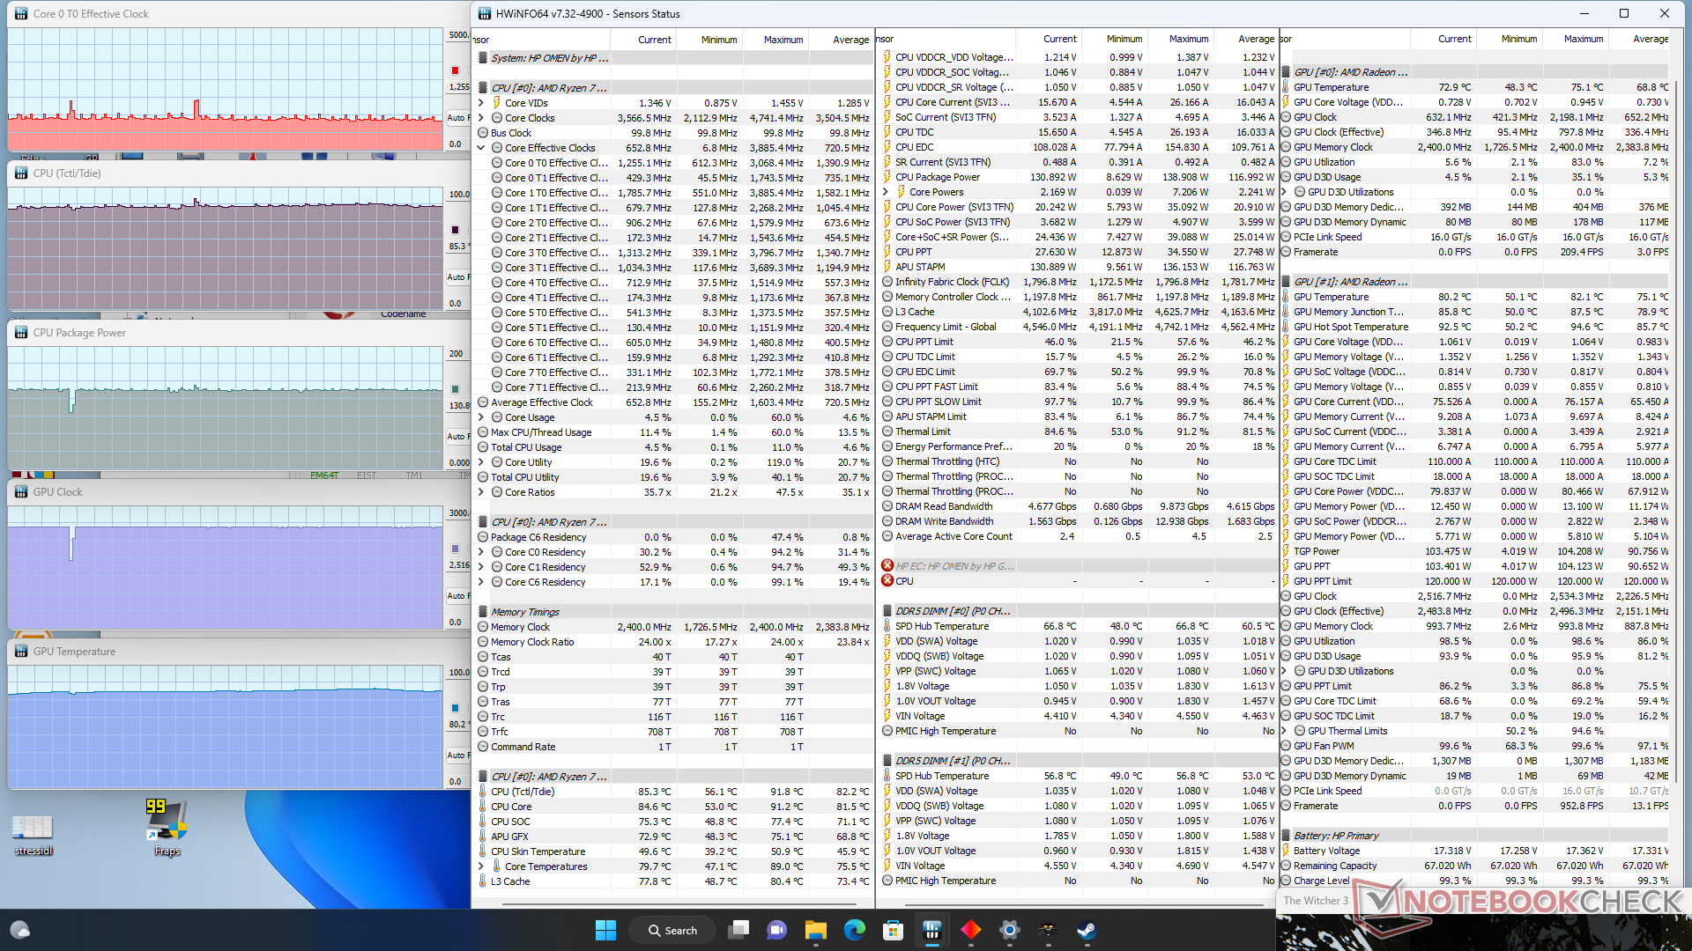The width and height of the screenshot is (1692, 951).
Task: Open File Explorer from taskbar
Action: click(x=815, y=930)
